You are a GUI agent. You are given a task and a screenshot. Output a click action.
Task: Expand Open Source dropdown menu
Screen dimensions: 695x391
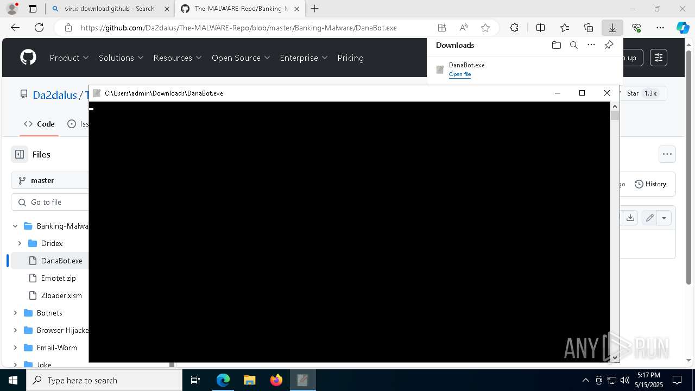click(x=241, y=58)
